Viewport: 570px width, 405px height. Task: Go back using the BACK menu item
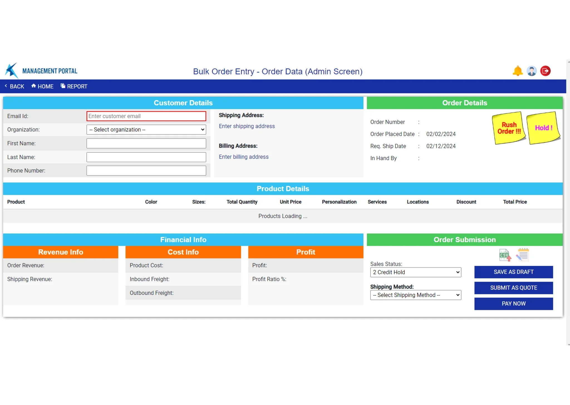(14, 87)
